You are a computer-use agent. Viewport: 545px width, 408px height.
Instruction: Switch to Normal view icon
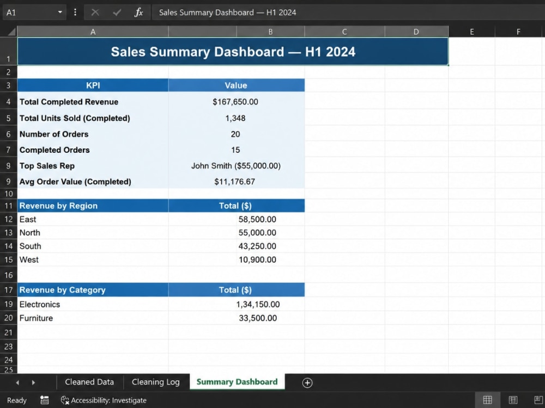coord(487,400)
